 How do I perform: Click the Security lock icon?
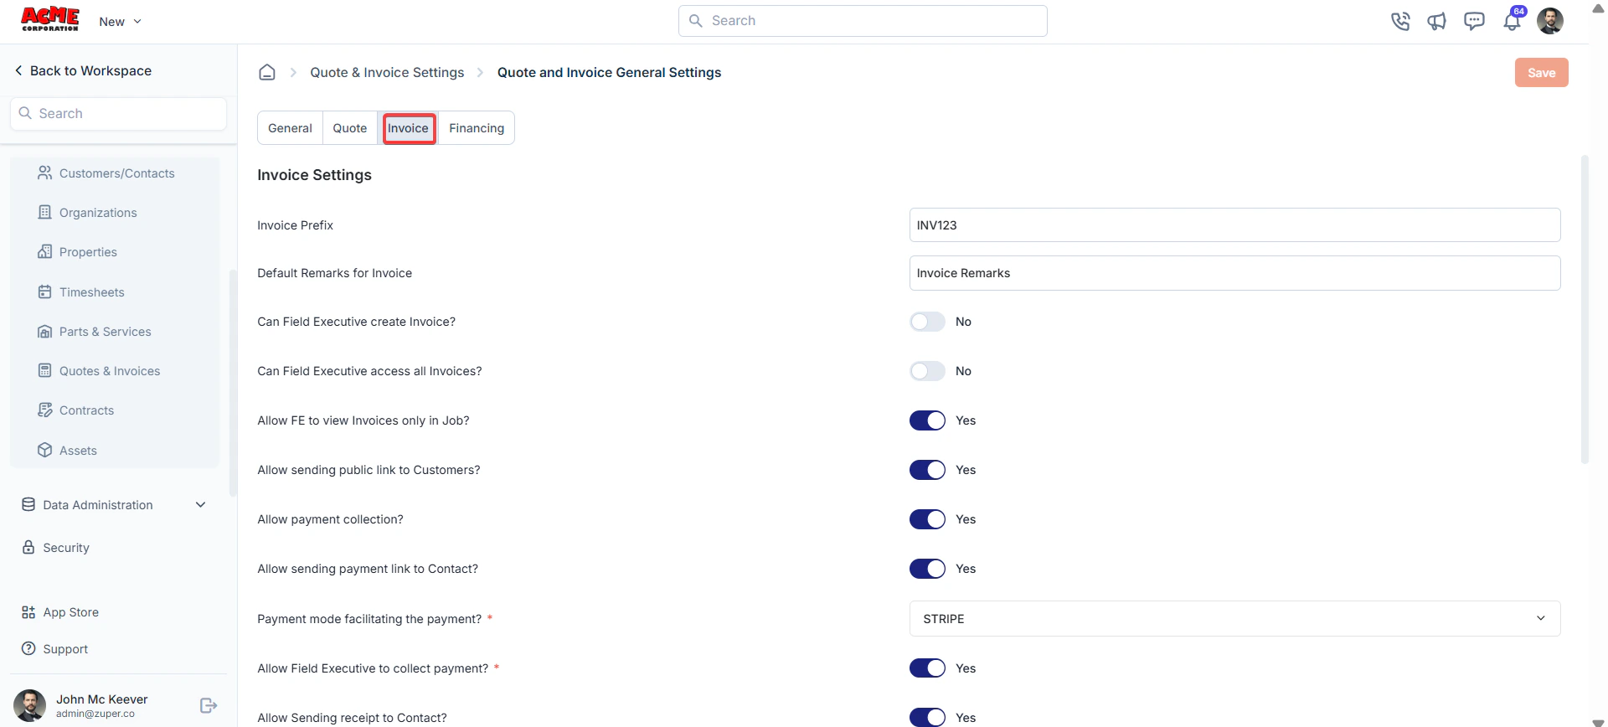(28, 547)
